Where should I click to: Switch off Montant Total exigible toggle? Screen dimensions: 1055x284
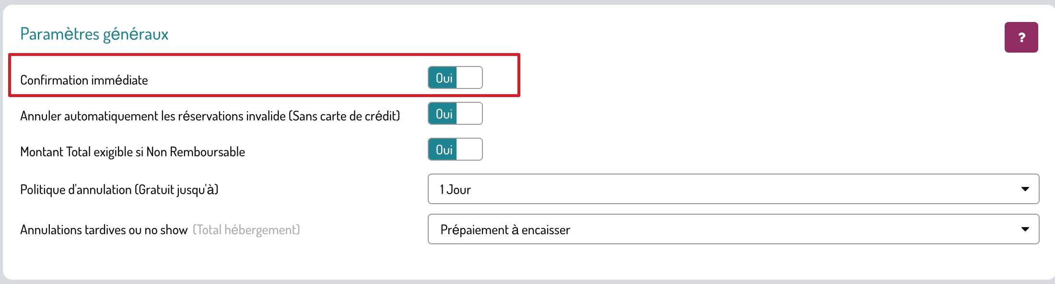(455, 150)
